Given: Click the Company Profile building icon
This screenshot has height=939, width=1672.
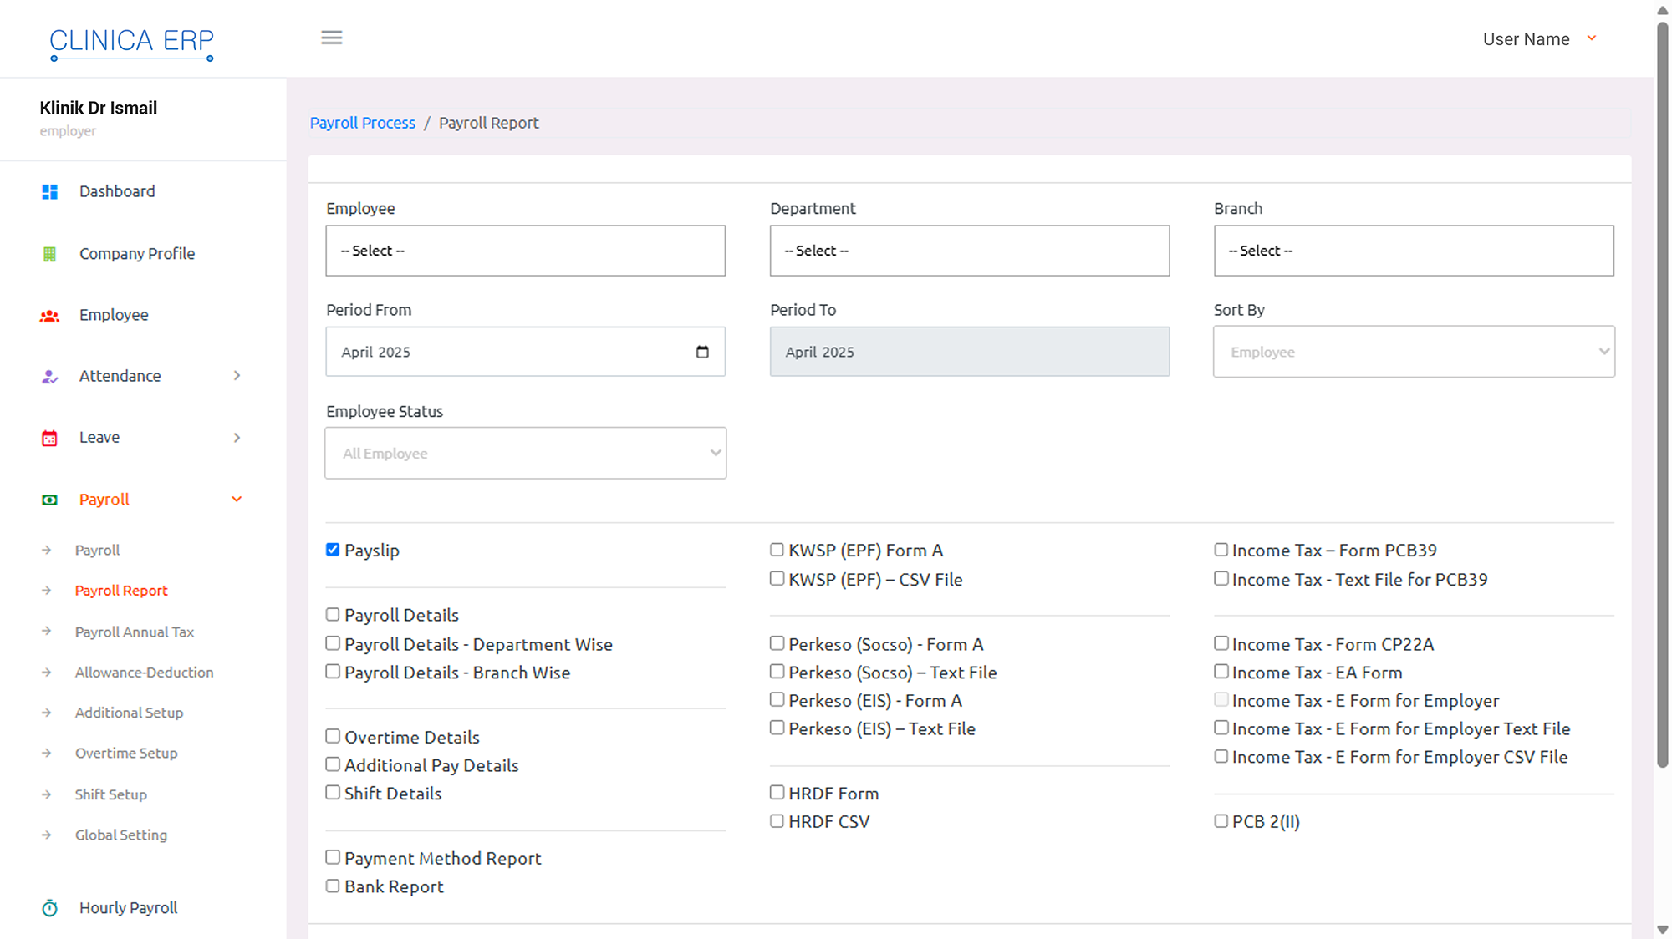Looking at the screenshot, I should (x=50, y=254).
